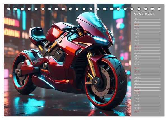This screenshot has height=120, width=168.
Task: Select the 'Ma 20' date row
Action: [148, 77]
